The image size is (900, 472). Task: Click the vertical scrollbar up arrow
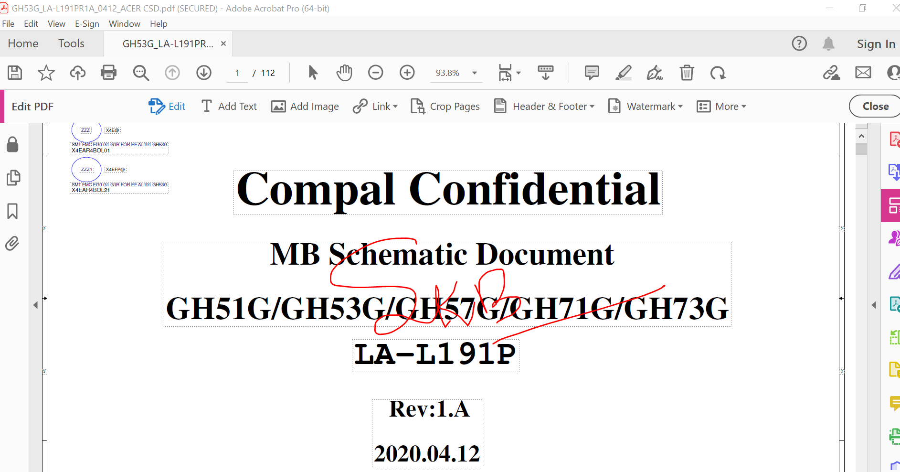861,136
